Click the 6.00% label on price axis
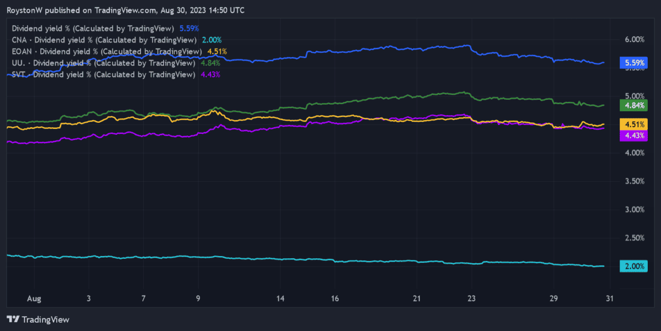The width and height of the screenshot is (661, 331). tap(633, 40)
